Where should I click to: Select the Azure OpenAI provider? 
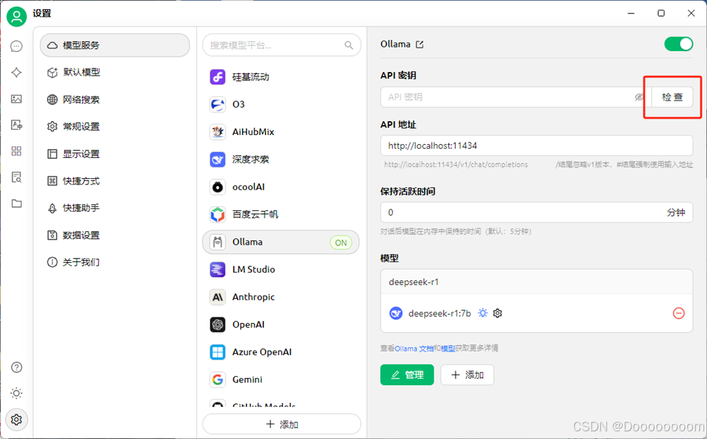click(x=282, y=352)
